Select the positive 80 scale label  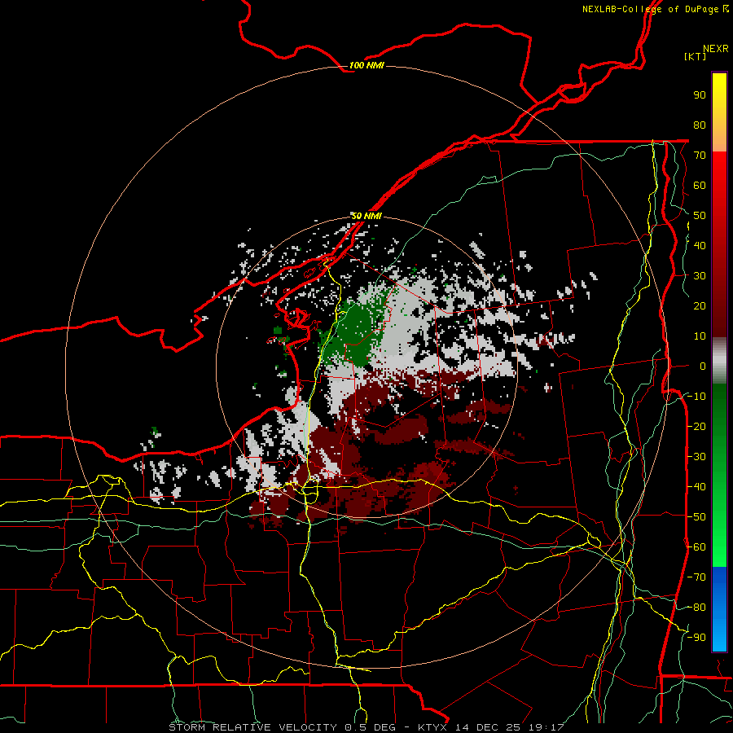tap(700, 125)
